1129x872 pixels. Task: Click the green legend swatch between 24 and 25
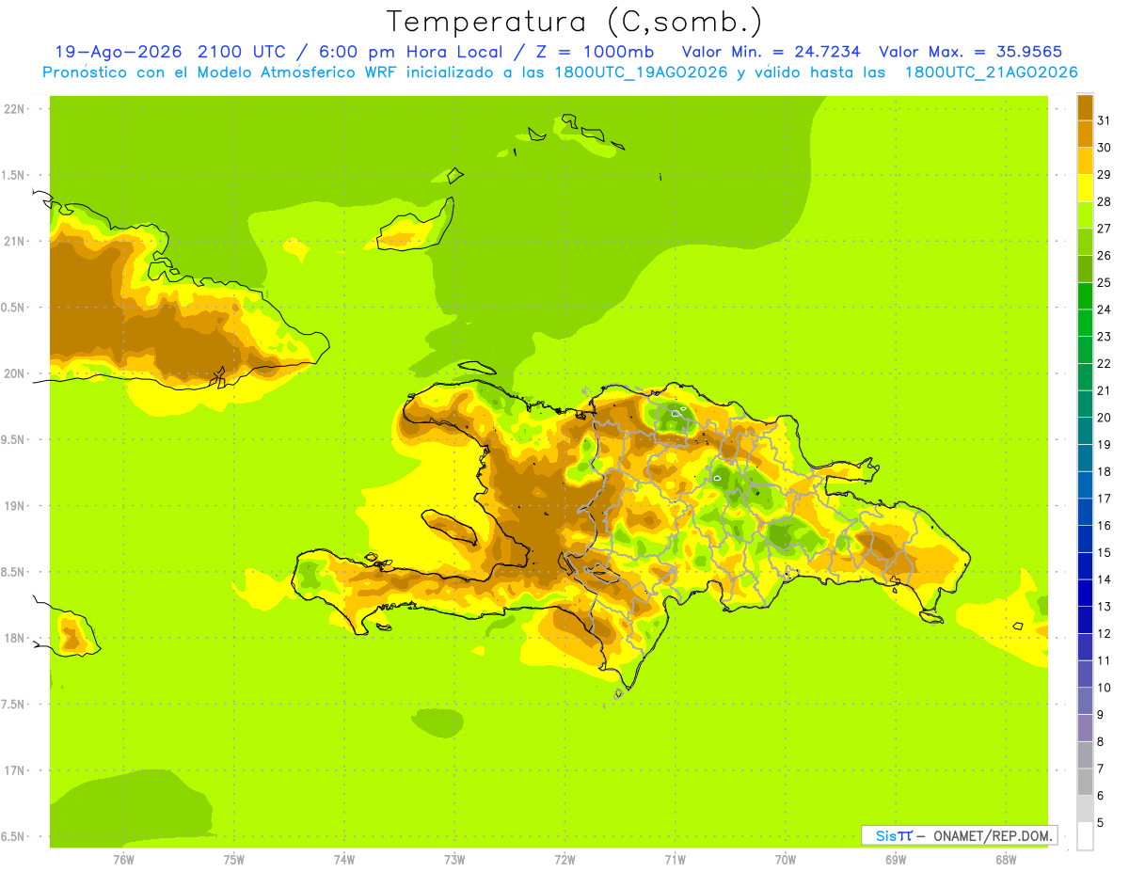pos(1085,296)
